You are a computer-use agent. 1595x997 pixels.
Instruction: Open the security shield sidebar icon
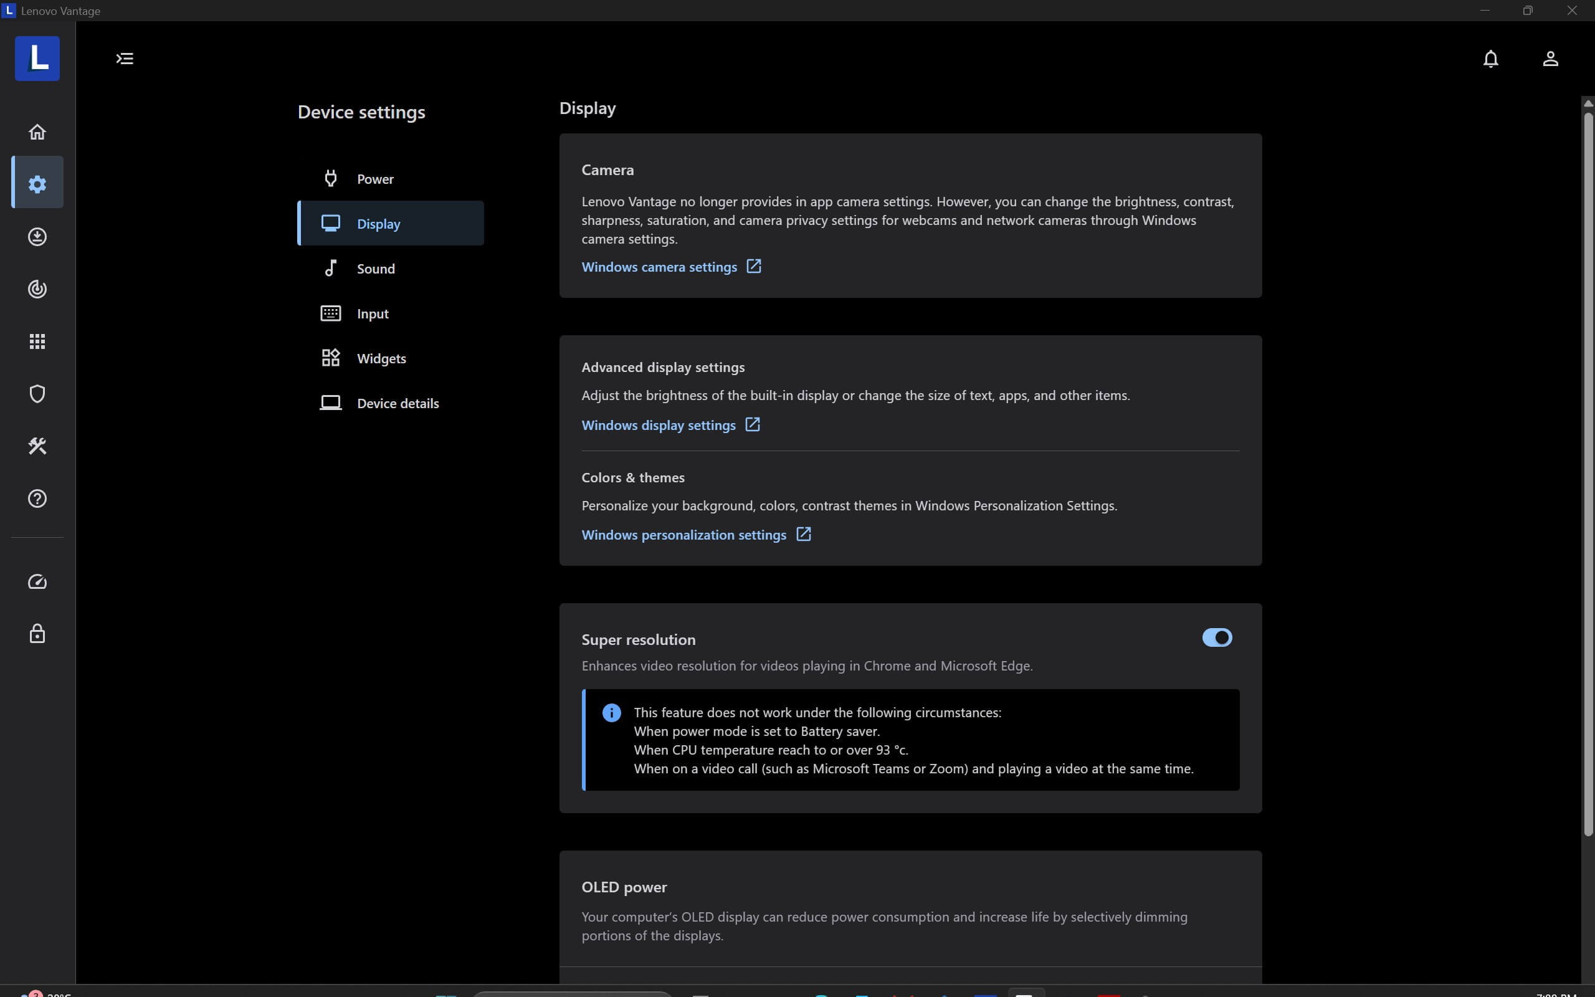(37, 394)
